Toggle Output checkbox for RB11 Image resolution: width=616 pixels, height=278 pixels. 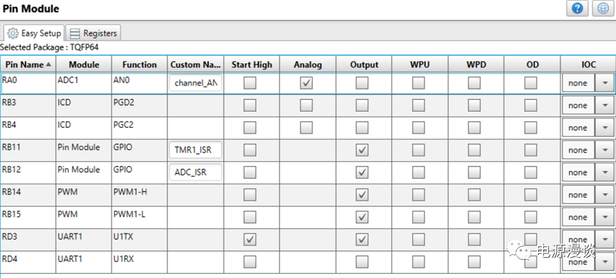(x=362, y=150)
